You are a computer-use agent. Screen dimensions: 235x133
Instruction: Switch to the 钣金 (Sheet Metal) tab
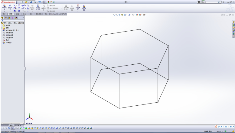24,14
